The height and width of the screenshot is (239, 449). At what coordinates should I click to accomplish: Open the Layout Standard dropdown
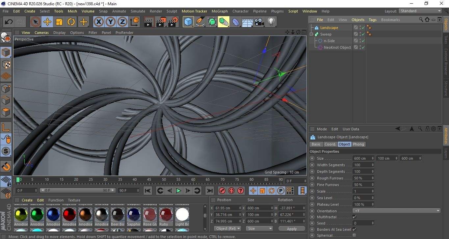point(420,11)
